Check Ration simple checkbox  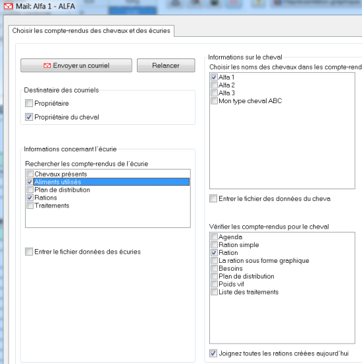214,244
